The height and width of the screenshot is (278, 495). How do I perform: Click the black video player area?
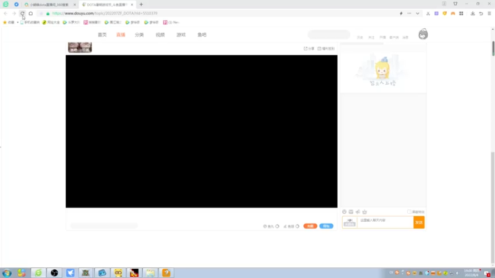click(x=202, y=131)
